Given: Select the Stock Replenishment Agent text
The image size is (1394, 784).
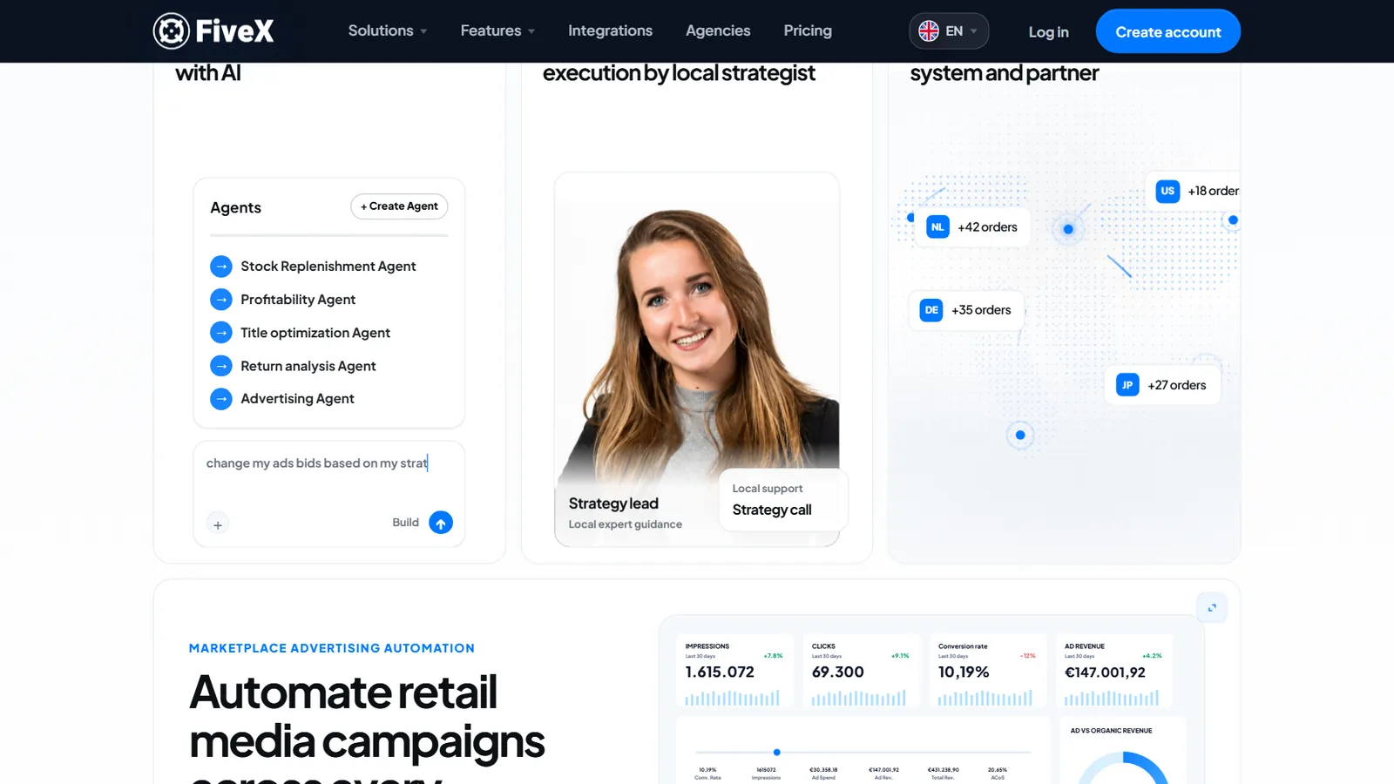Looking at the screenshot, I should click(x=328, y=267).
